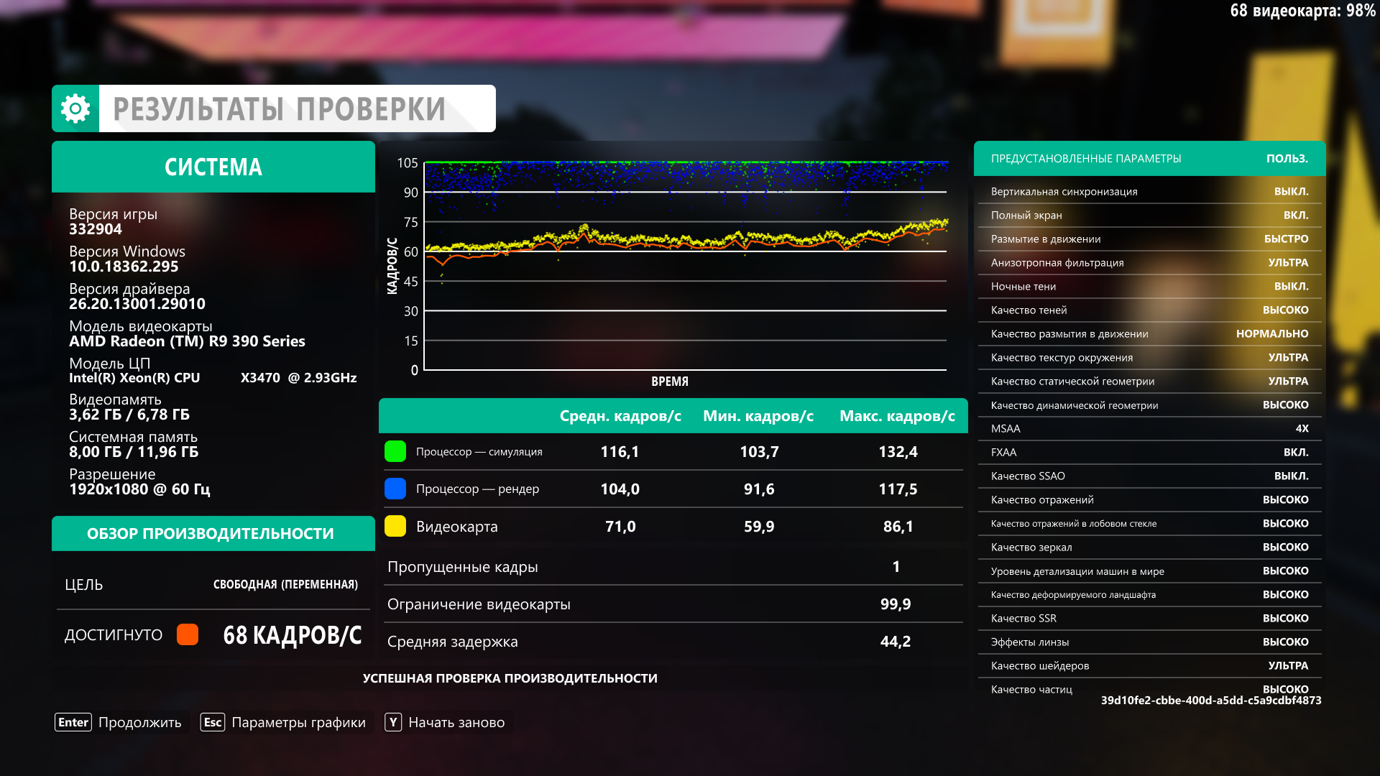Click the blue CPU render legend square
Image resolution: width=1380 pixels, height=776 pixels.
[x=395, y=489]
